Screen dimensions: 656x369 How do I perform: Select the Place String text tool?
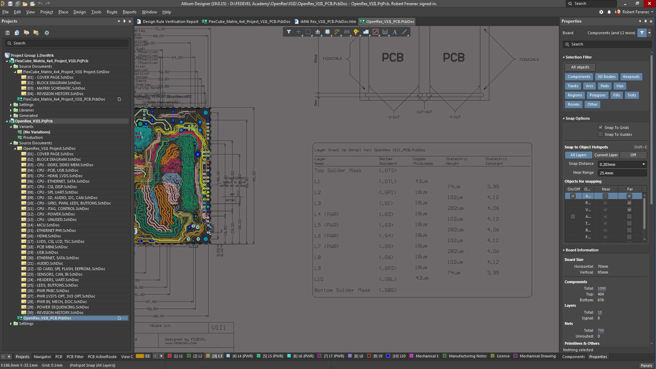395,32
